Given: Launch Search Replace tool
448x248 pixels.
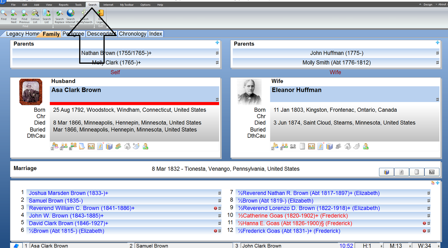Looking at the screenshot, I should coord(59,13).
